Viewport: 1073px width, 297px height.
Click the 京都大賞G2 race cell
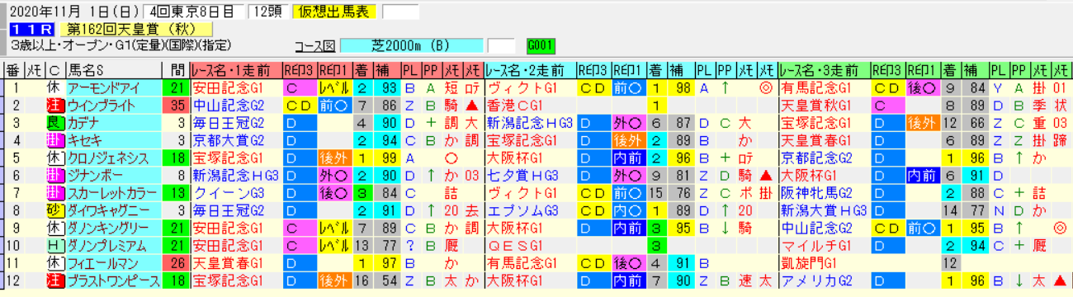[236, 140]
